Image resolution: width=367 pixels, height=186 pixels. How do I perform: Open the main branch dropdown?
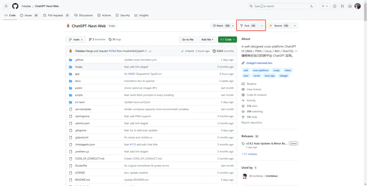[76, 40]
